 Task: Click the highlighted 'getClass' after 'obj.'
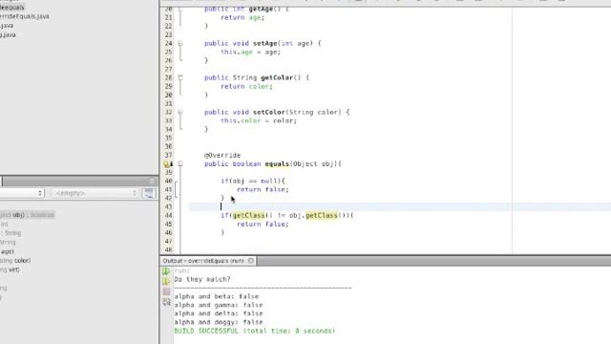coord(322,215)
